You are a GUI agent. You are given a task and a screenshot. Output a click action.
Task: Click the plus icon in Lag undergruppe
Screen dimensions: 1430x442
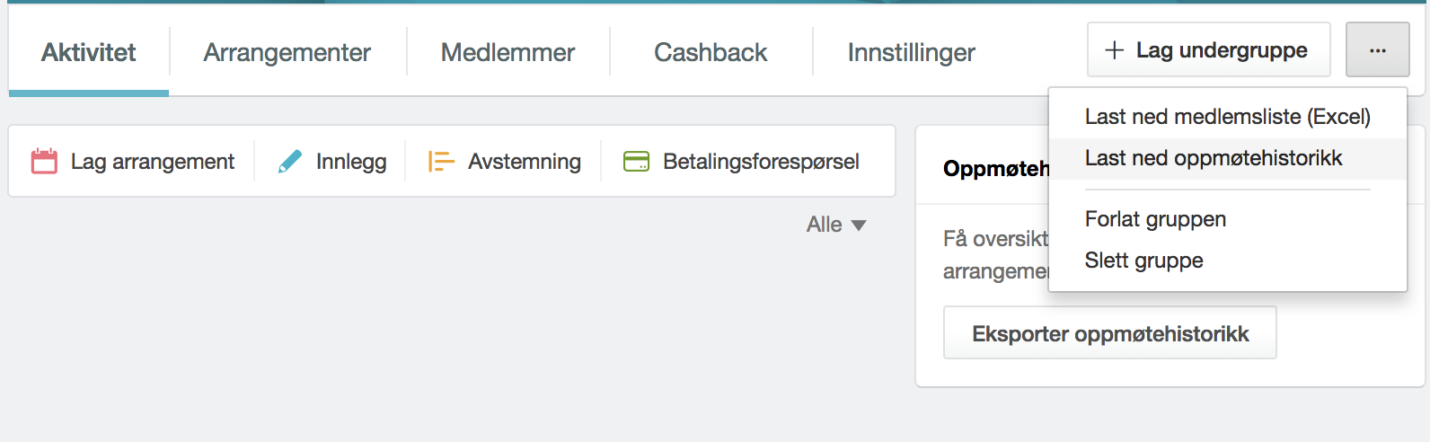1114,50
